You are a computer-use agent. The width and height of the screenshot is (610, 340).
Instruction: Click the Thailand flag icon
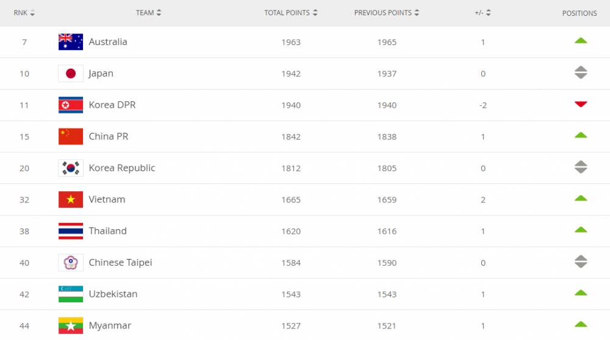click(x=70, y=231)
